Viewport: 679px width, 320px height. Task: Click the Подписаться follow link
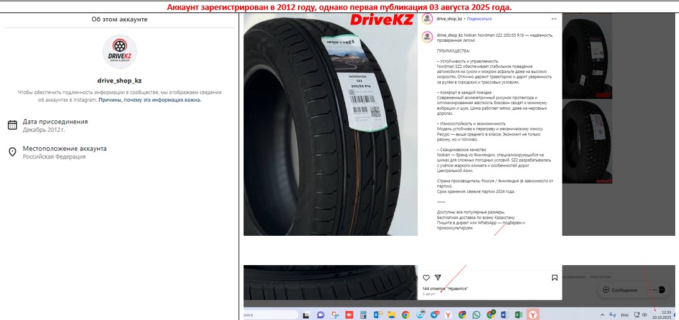point(479,19)
